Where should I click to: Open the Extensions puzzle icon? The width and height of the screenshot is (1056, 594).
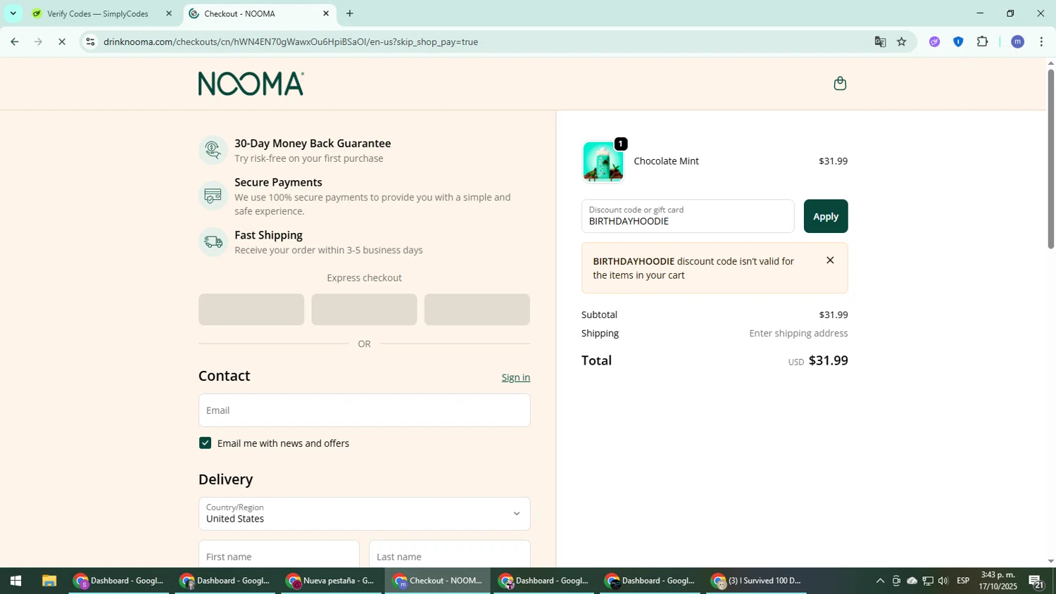983,42
